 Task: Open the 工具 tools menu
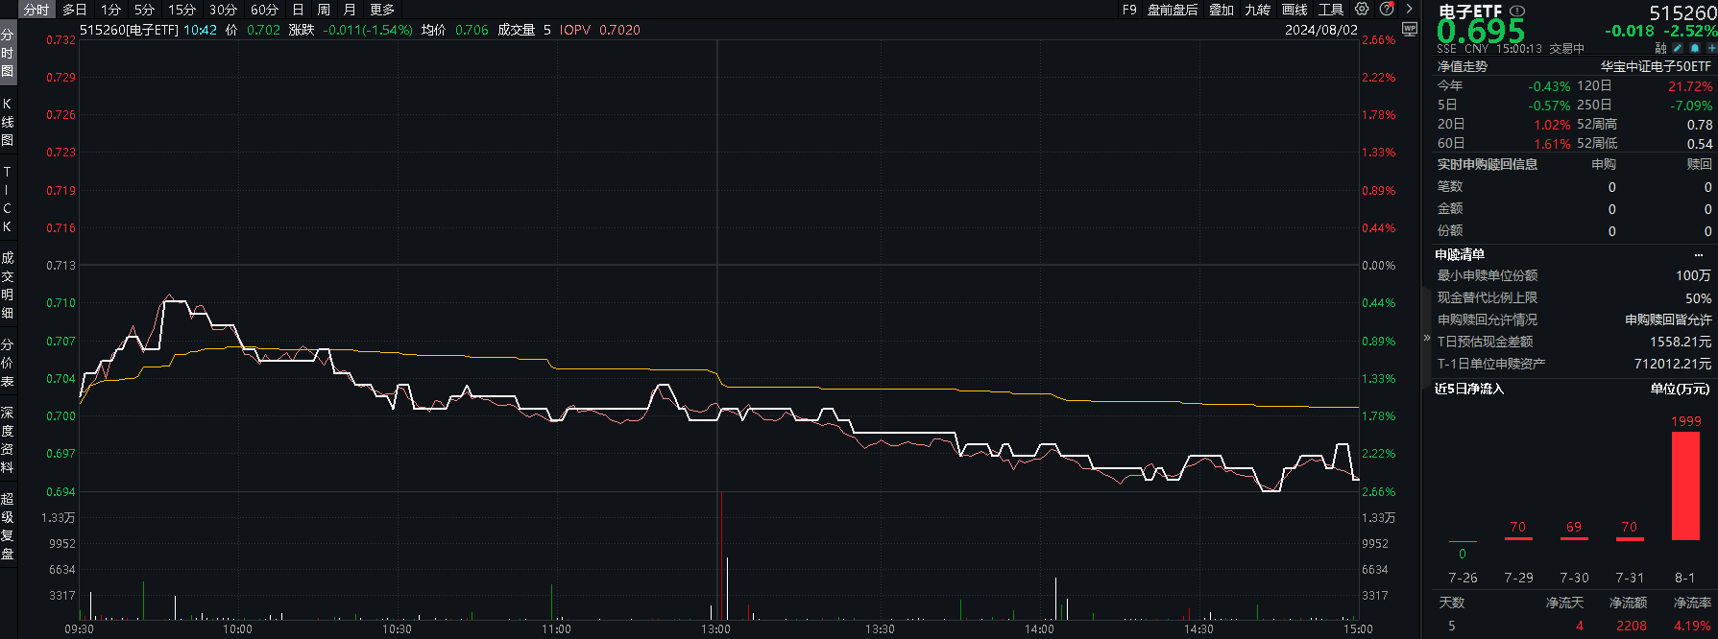[x=1331, y=10]
